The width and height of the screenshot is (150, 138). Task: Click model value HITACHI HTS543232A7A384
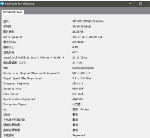pos(88,21)
